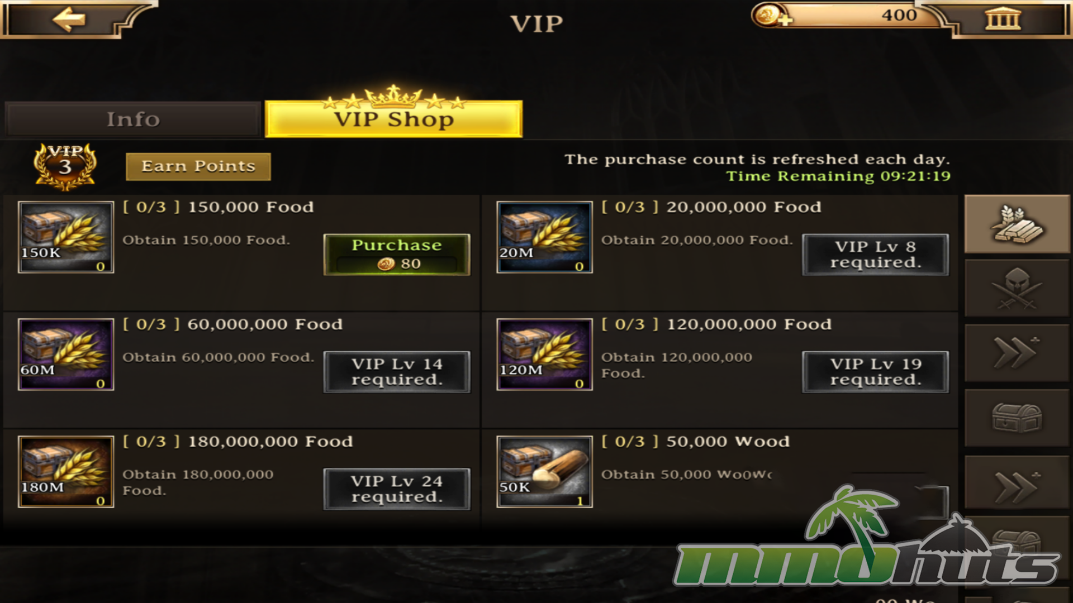Add gold via the coin plus icon
1073x603 pixels.
click(x=772, y=16)
